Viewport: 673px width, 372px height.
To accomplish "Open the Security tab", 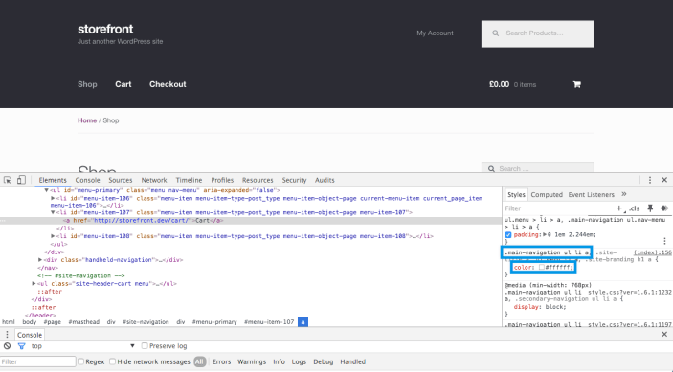I will [294, 180].
